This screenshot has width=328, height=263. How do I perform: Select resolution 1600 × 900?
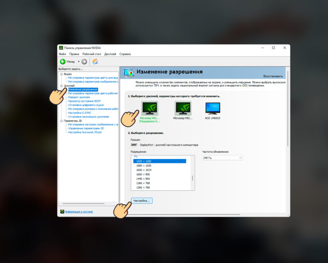coord(143,174)
